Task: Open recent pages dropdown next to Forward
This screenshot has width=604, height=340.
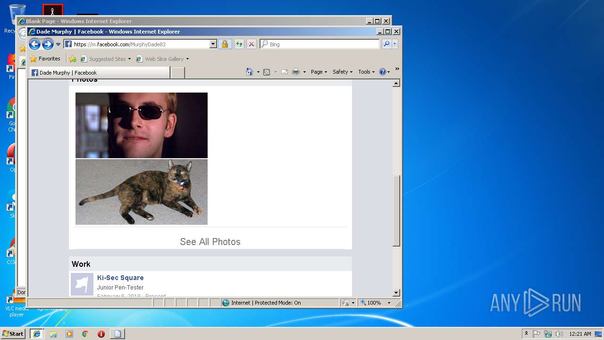Action: coord(59,44)
